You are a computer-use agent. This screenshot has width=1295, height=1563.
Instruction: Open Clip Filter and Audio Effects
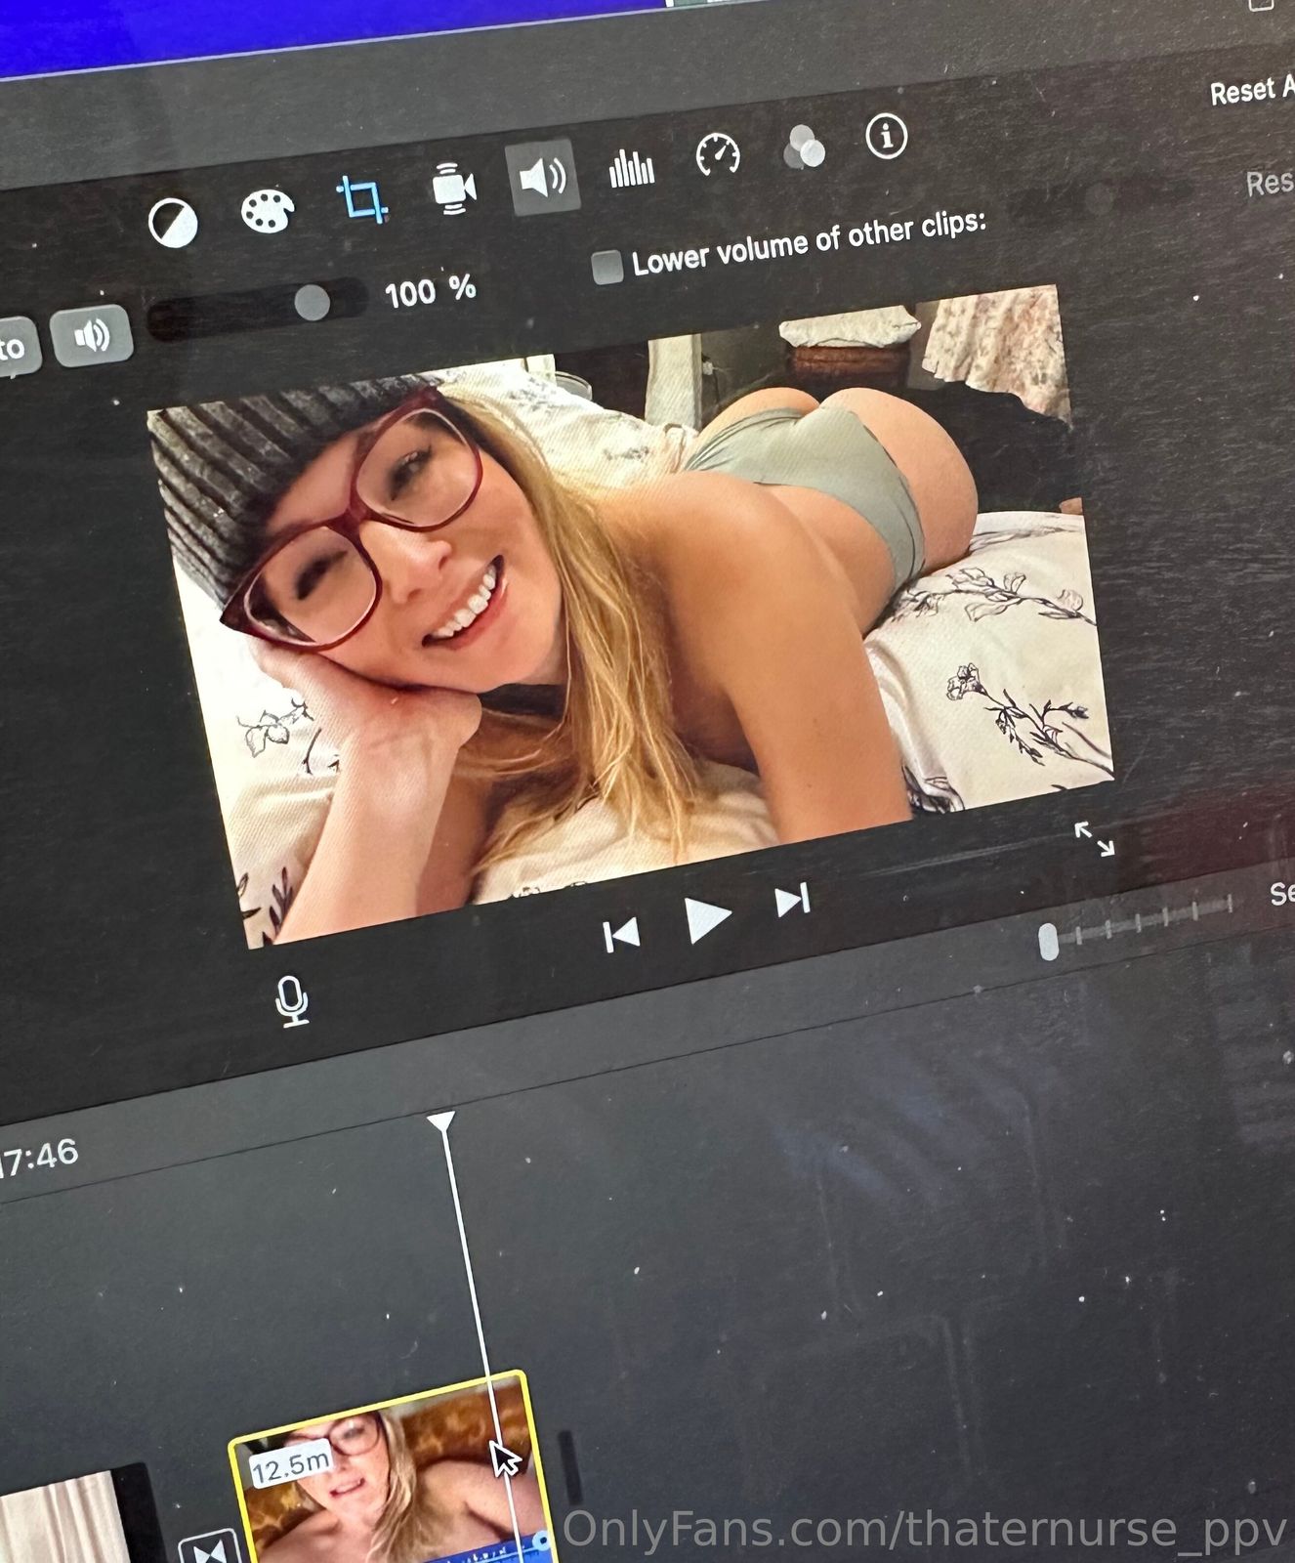(804, 148)
